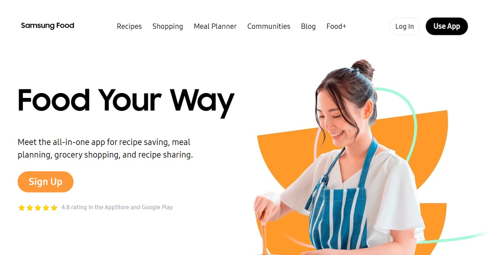
Task: Open the Recipes menu item
Action: 129,26
